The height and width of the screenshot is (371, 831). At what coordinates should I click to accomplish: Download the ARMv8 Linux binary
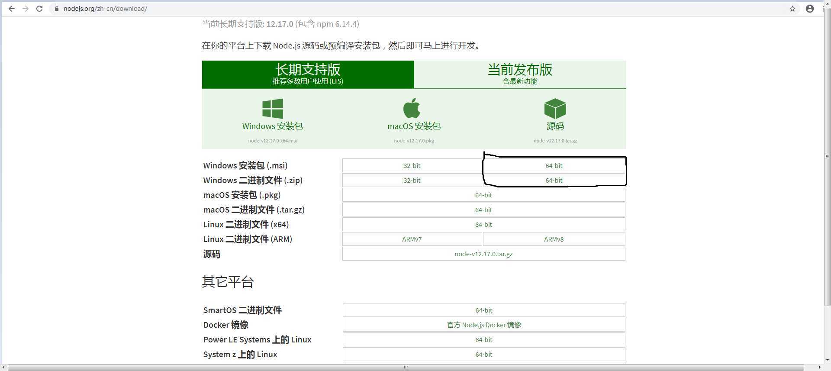tap(554, 239)
